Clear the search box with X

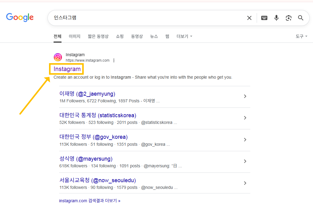tap(249, 18)
